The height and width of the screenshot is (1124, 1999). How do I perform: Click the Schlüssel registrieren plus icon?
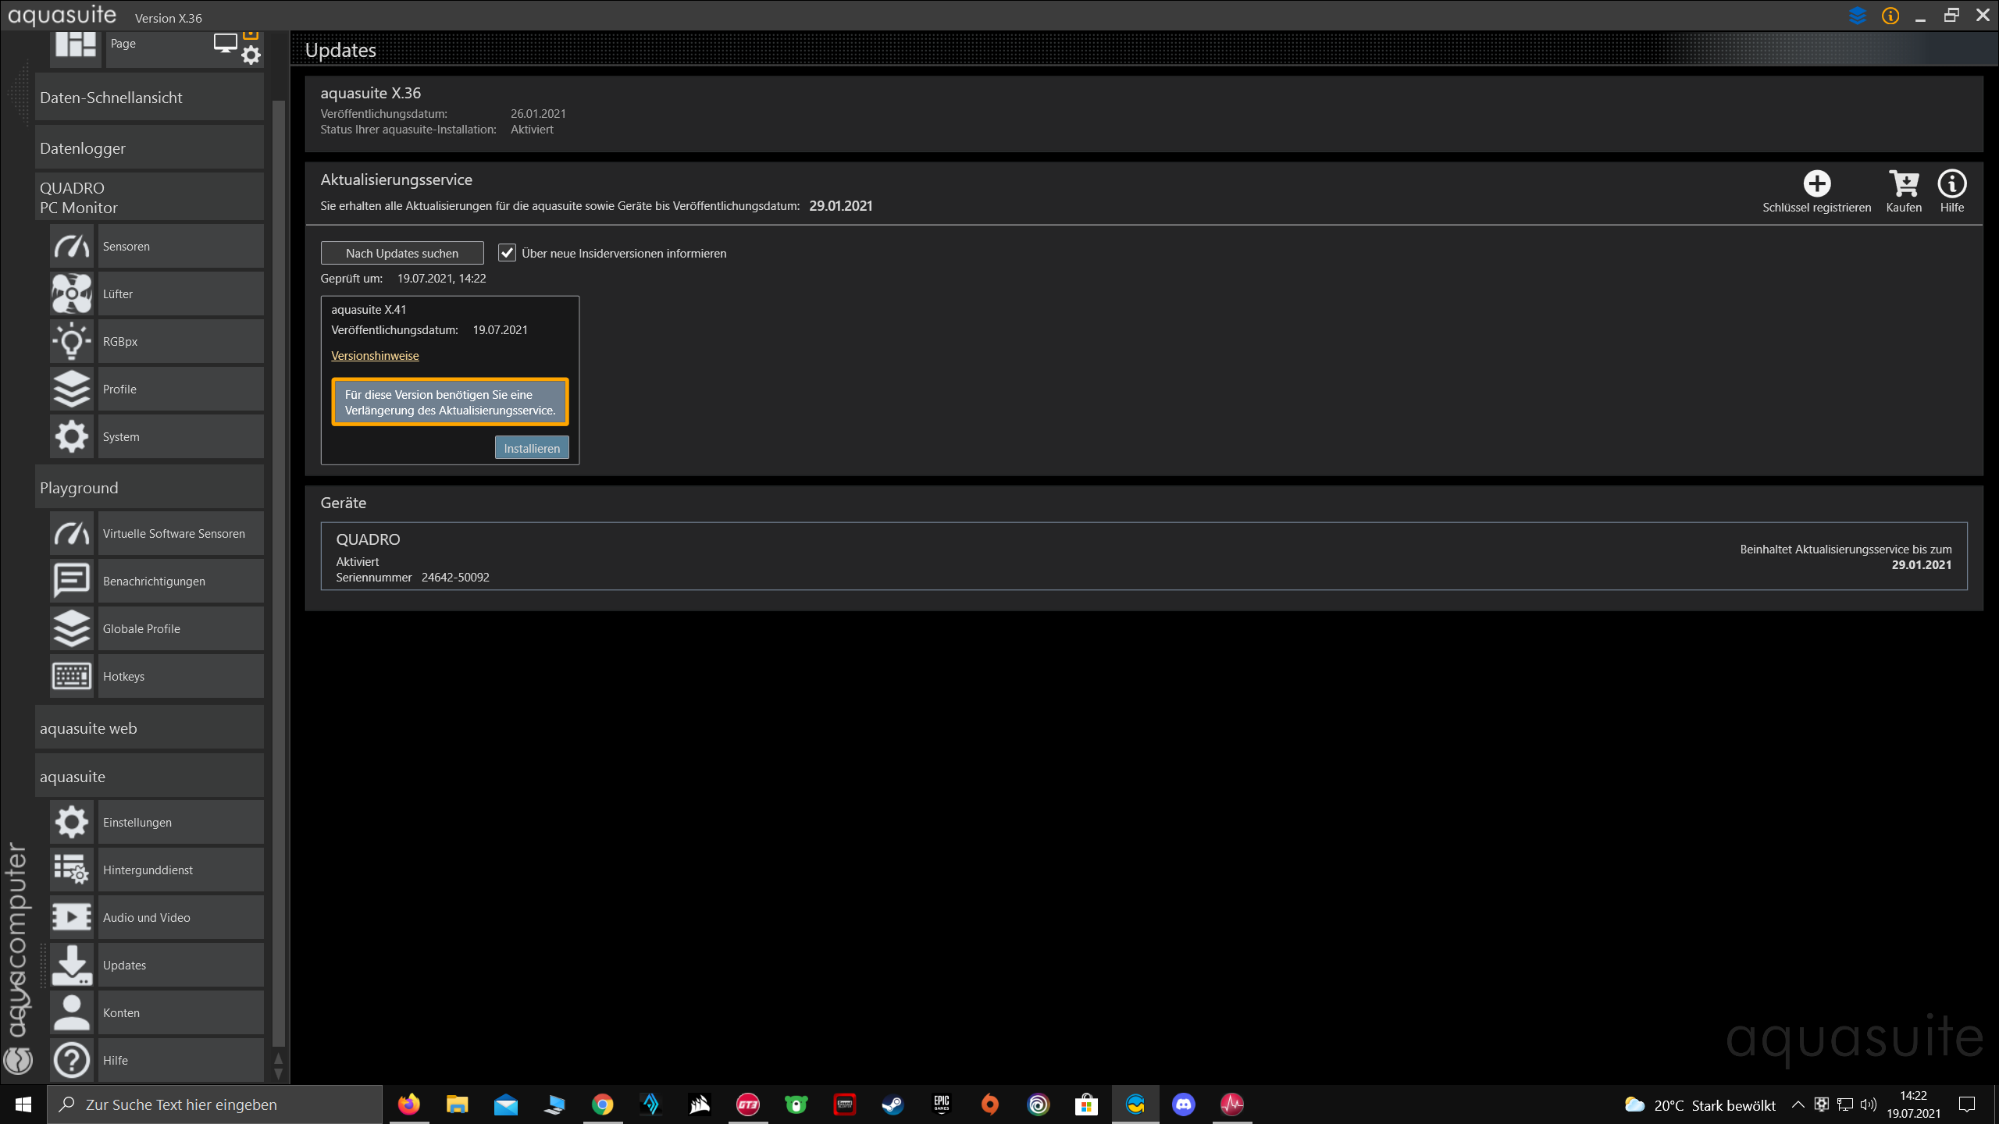[1816, 183]
